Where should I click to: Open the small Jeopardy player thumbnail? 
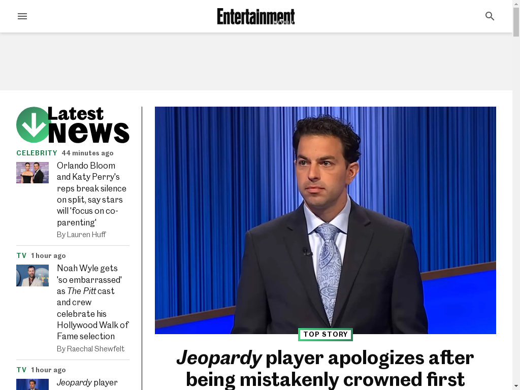click(32, 384)
